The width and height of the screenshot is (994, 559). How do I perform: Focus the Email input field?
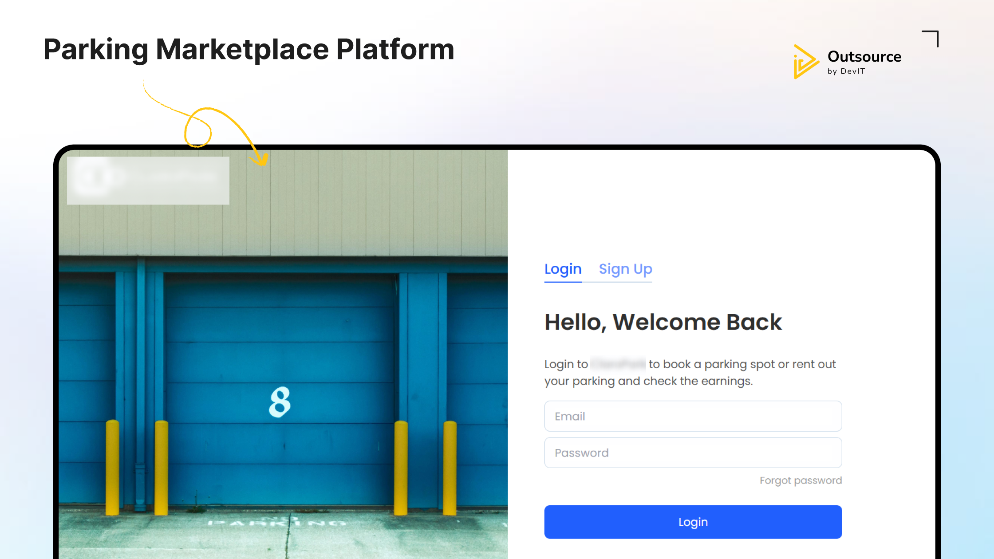693,416
